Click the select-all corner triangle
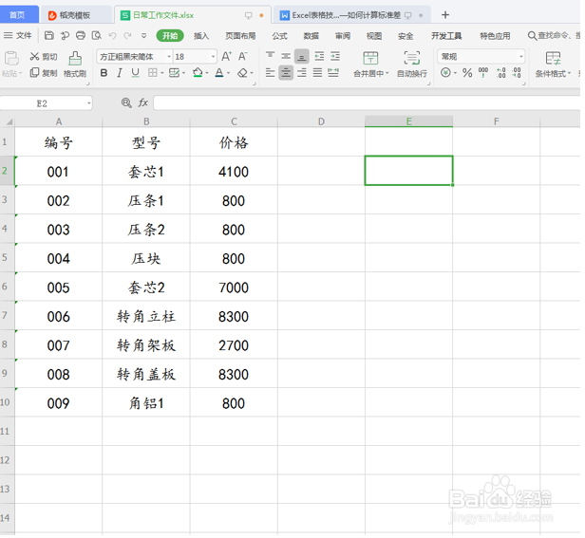Viewport: 585px width, 538px height. 9,121
